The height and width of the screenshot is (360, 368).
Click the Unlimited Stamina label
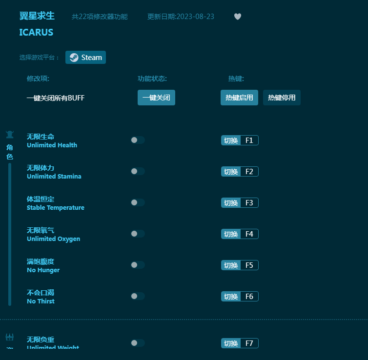tap(54, 177)
